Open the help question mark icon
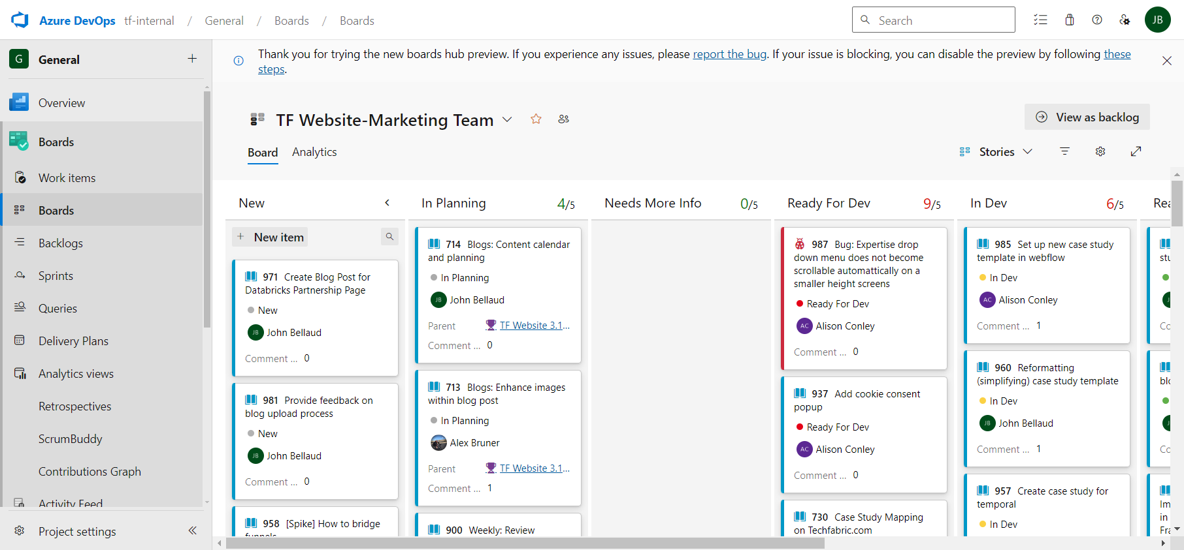The height and width of the screenshot is (550, 1184). [x=1097, y=20]
